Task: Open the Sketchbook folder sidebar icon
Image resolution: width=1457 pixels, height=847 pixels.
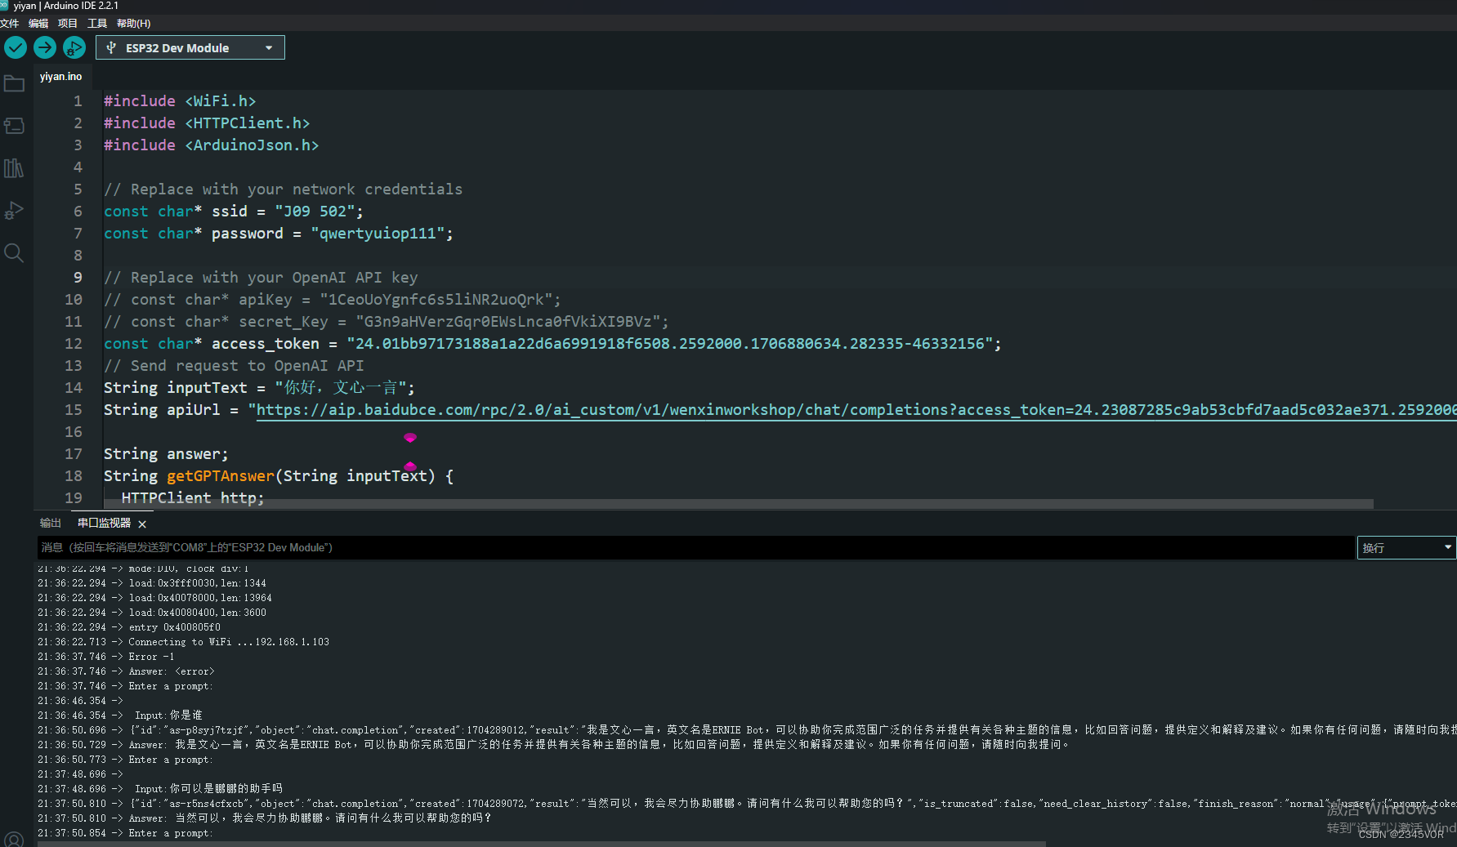Action: 14,83
